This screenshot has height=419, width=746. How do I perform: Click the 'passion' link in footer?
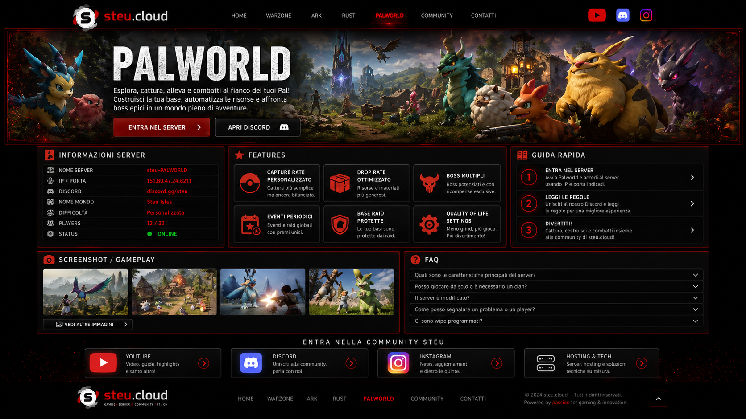pyautogui.click(x=560, y=403)
